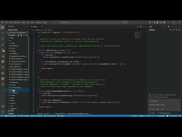Open the File menu
This screenshot has height=137, width=182.
click(6, 22)
